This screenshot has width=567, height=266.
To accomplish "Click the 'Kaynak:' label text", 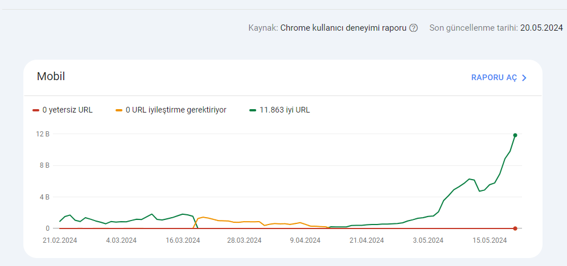I will (x=263, y=28).
